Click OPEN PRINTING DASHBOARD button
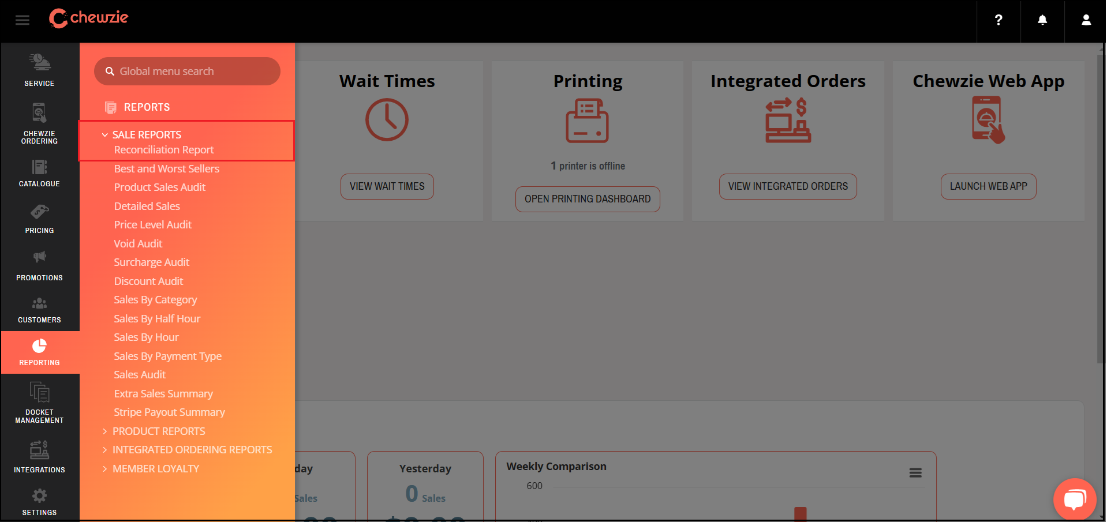This screenshot has width=1107, height=526. pos(588,200)
